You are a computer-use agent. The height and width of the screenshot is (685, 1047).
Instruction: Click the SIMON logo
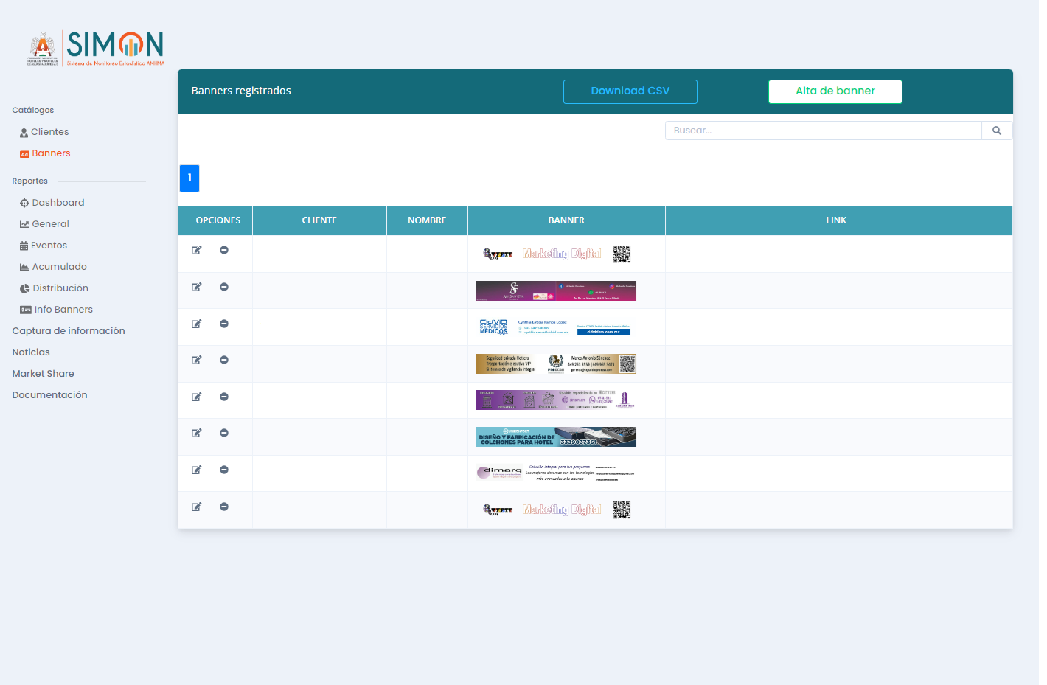tap(96, 48)
